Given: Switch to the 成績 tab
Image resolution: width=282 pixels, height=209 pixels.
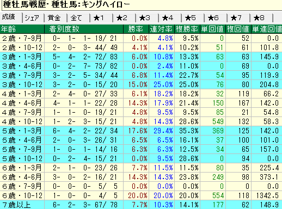Looking at the screenshot, I should (11, 17).
